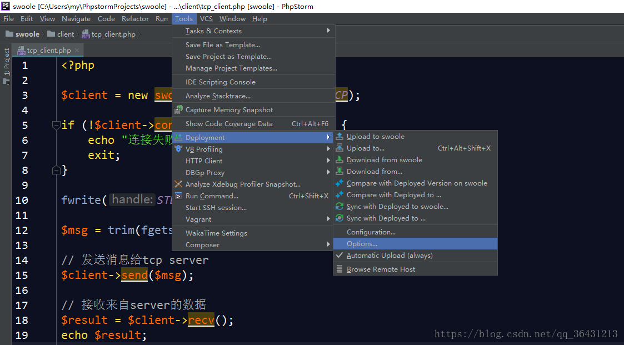Open the VCS menu

pos(206,19)
